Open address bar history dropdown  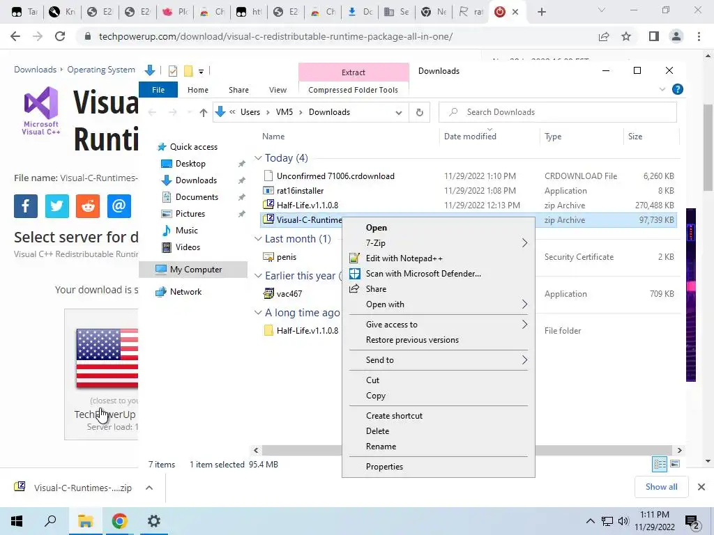coord(398,112)
